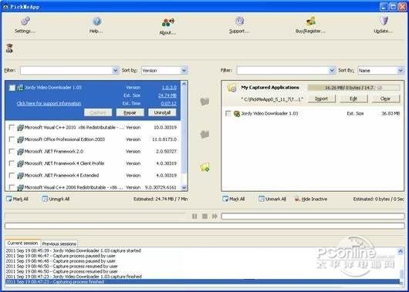409x292 pixels.
Task: Click the installed applications list scrollbar
Action: click(x=184, y=130)
